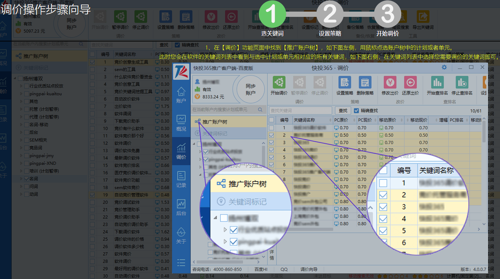Viewport: 500px width, 279px height.
Task: Expand the 培训 (计划暂停) plan node
Action: 21,171
